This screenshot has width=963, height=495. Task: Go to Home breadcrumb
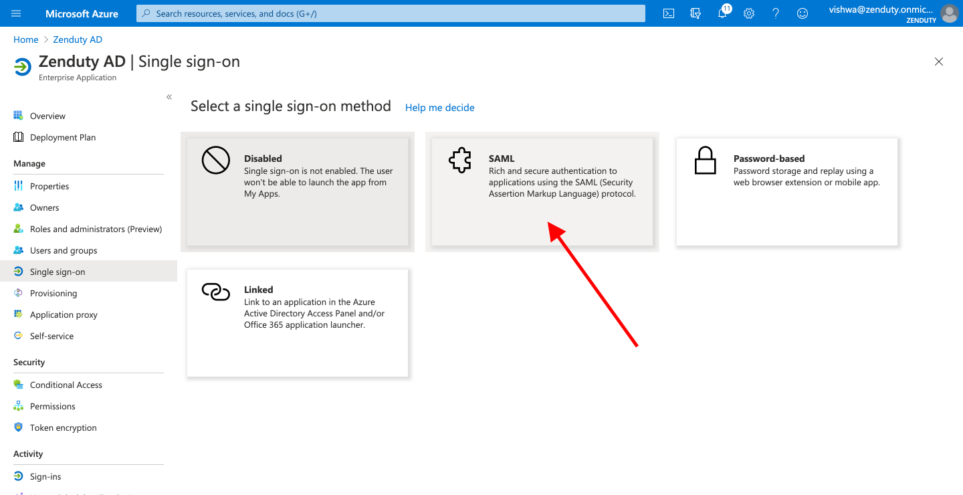(26, 39)
